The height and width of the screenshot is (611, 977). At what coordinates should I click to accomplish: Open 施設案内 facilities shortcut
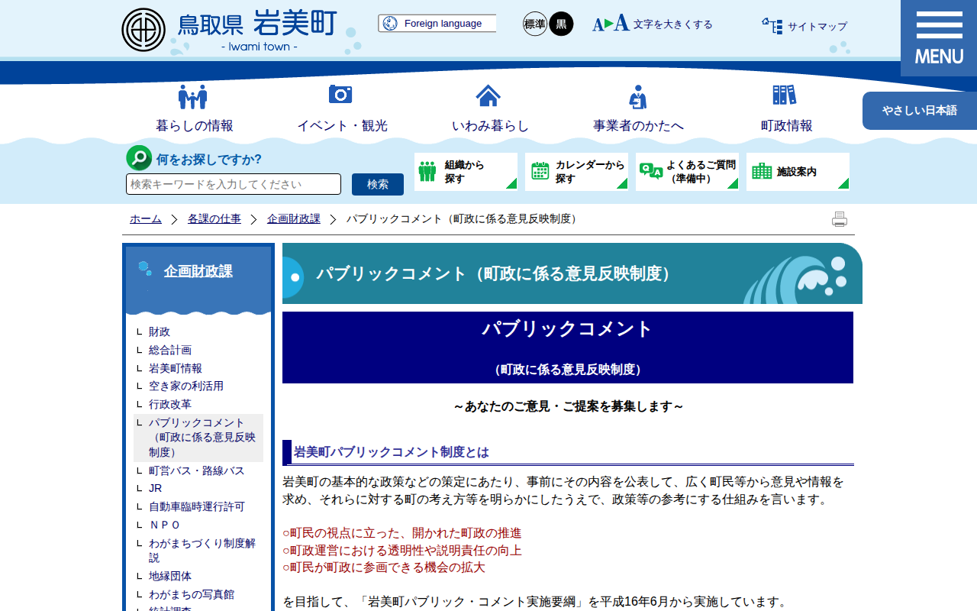coord(798,172)
